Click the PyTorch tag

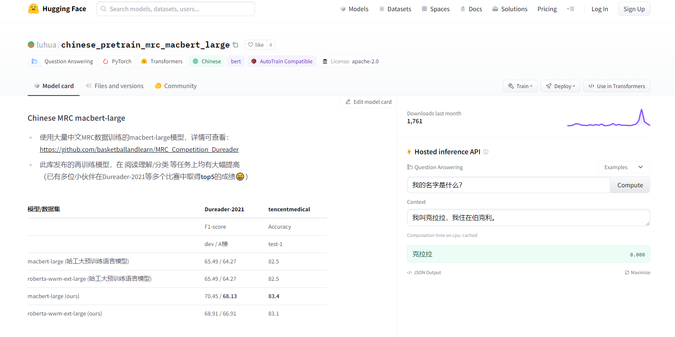117,61
